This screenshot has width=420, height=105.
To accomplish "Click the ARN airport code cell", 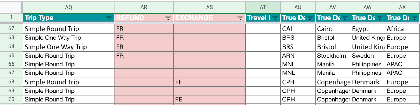I will click(298, 56).
